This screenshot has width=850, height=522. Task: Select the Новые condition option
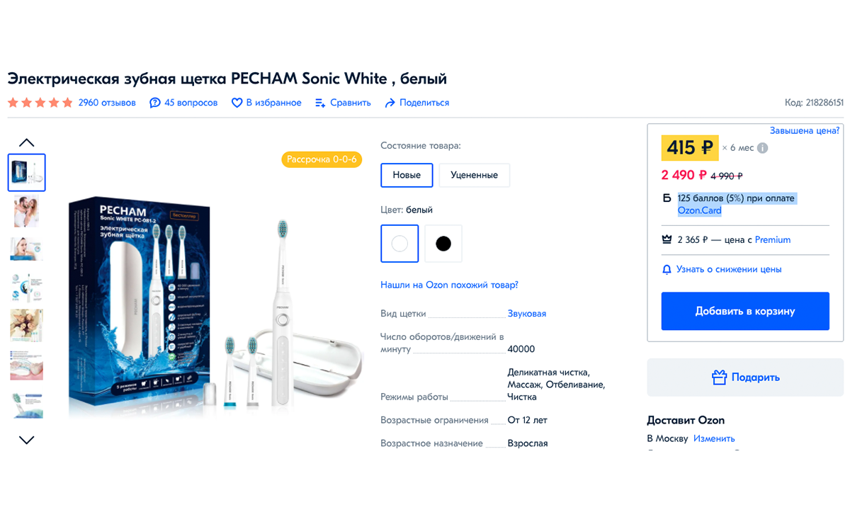(407, 175)
